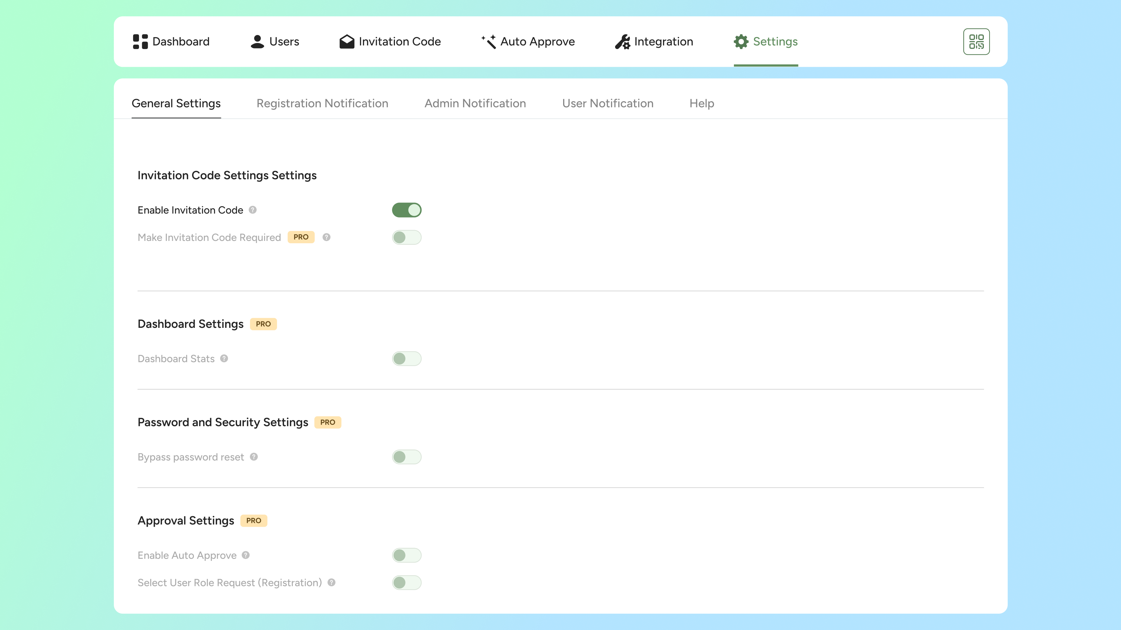Go to the User Notification tab
The width and height of the screenshot is (1121, 630).
[x=608, y=104]
